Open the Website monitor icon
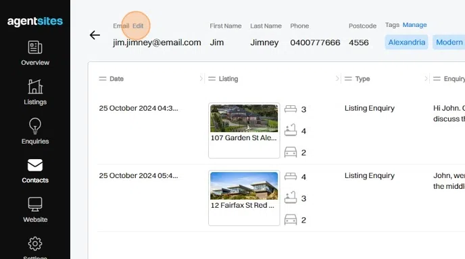465x259 pixels. pyautogui.click(x=35, y=204)
